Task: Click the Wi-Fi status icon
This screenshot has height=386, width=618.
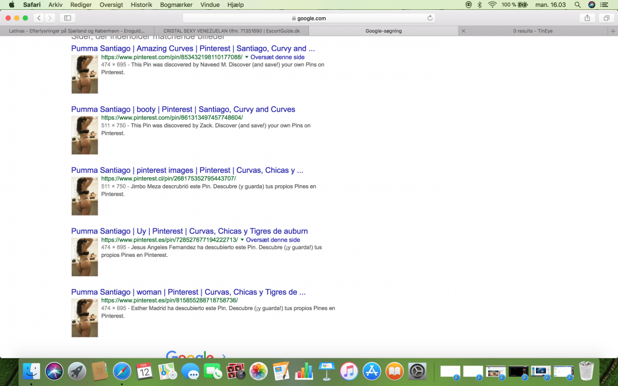Action: (493, 5)
